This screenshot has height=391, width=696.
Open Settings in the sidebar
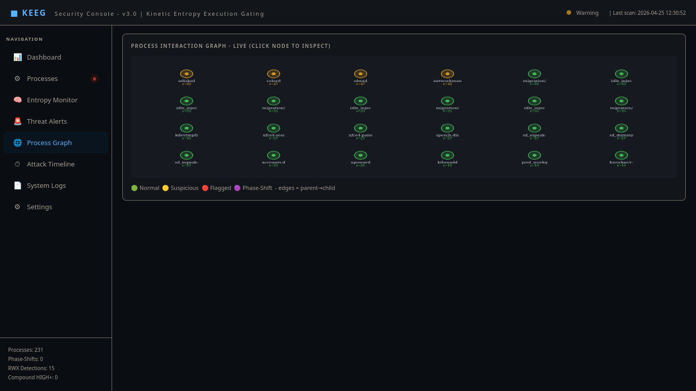[56, 207]
